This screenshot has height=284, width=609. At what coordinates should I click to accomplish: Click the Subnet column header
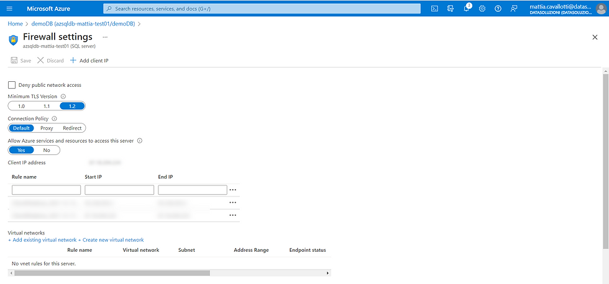click(186, 250)
